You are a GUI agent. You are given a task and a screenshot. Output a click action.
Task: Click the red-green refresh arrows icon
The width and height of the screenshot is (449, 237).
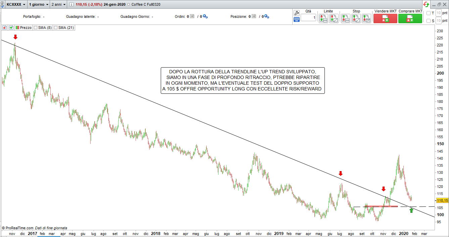pyautogui.click(x=426, y=4)
